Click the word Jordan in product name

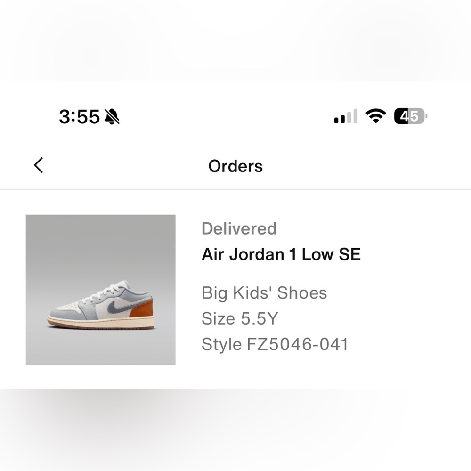pyautogui.click(x=257, y=254)
